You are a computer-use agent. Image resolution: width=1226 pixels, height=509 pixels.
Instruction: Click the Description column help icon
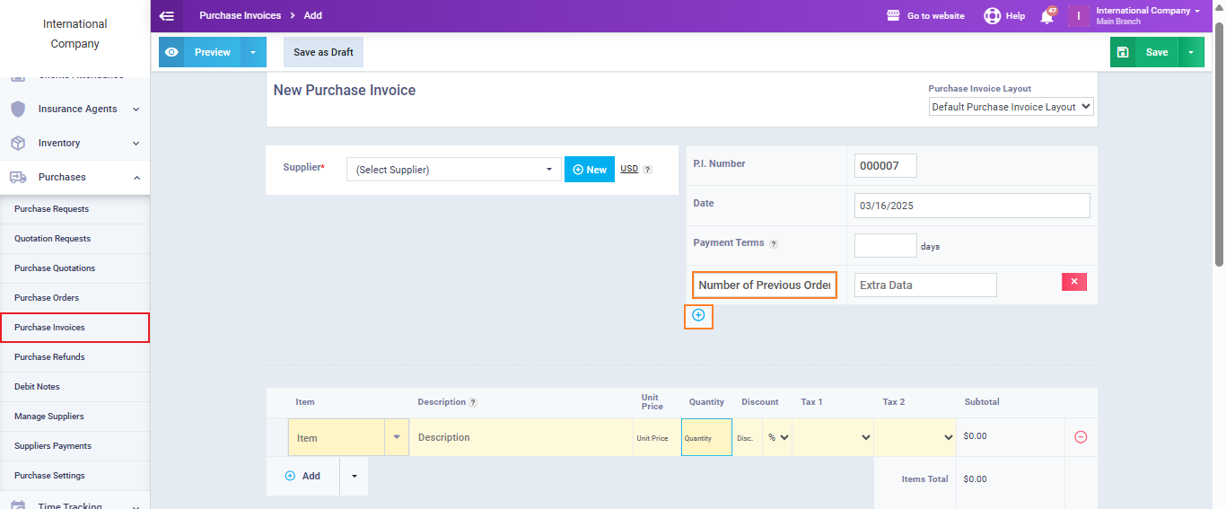coord(473,403)
